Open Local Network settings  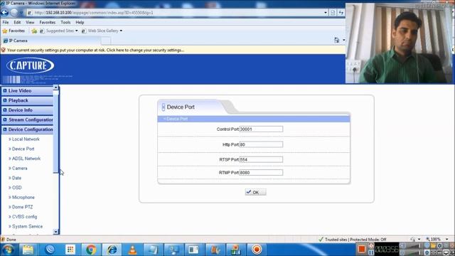point(26,139)
